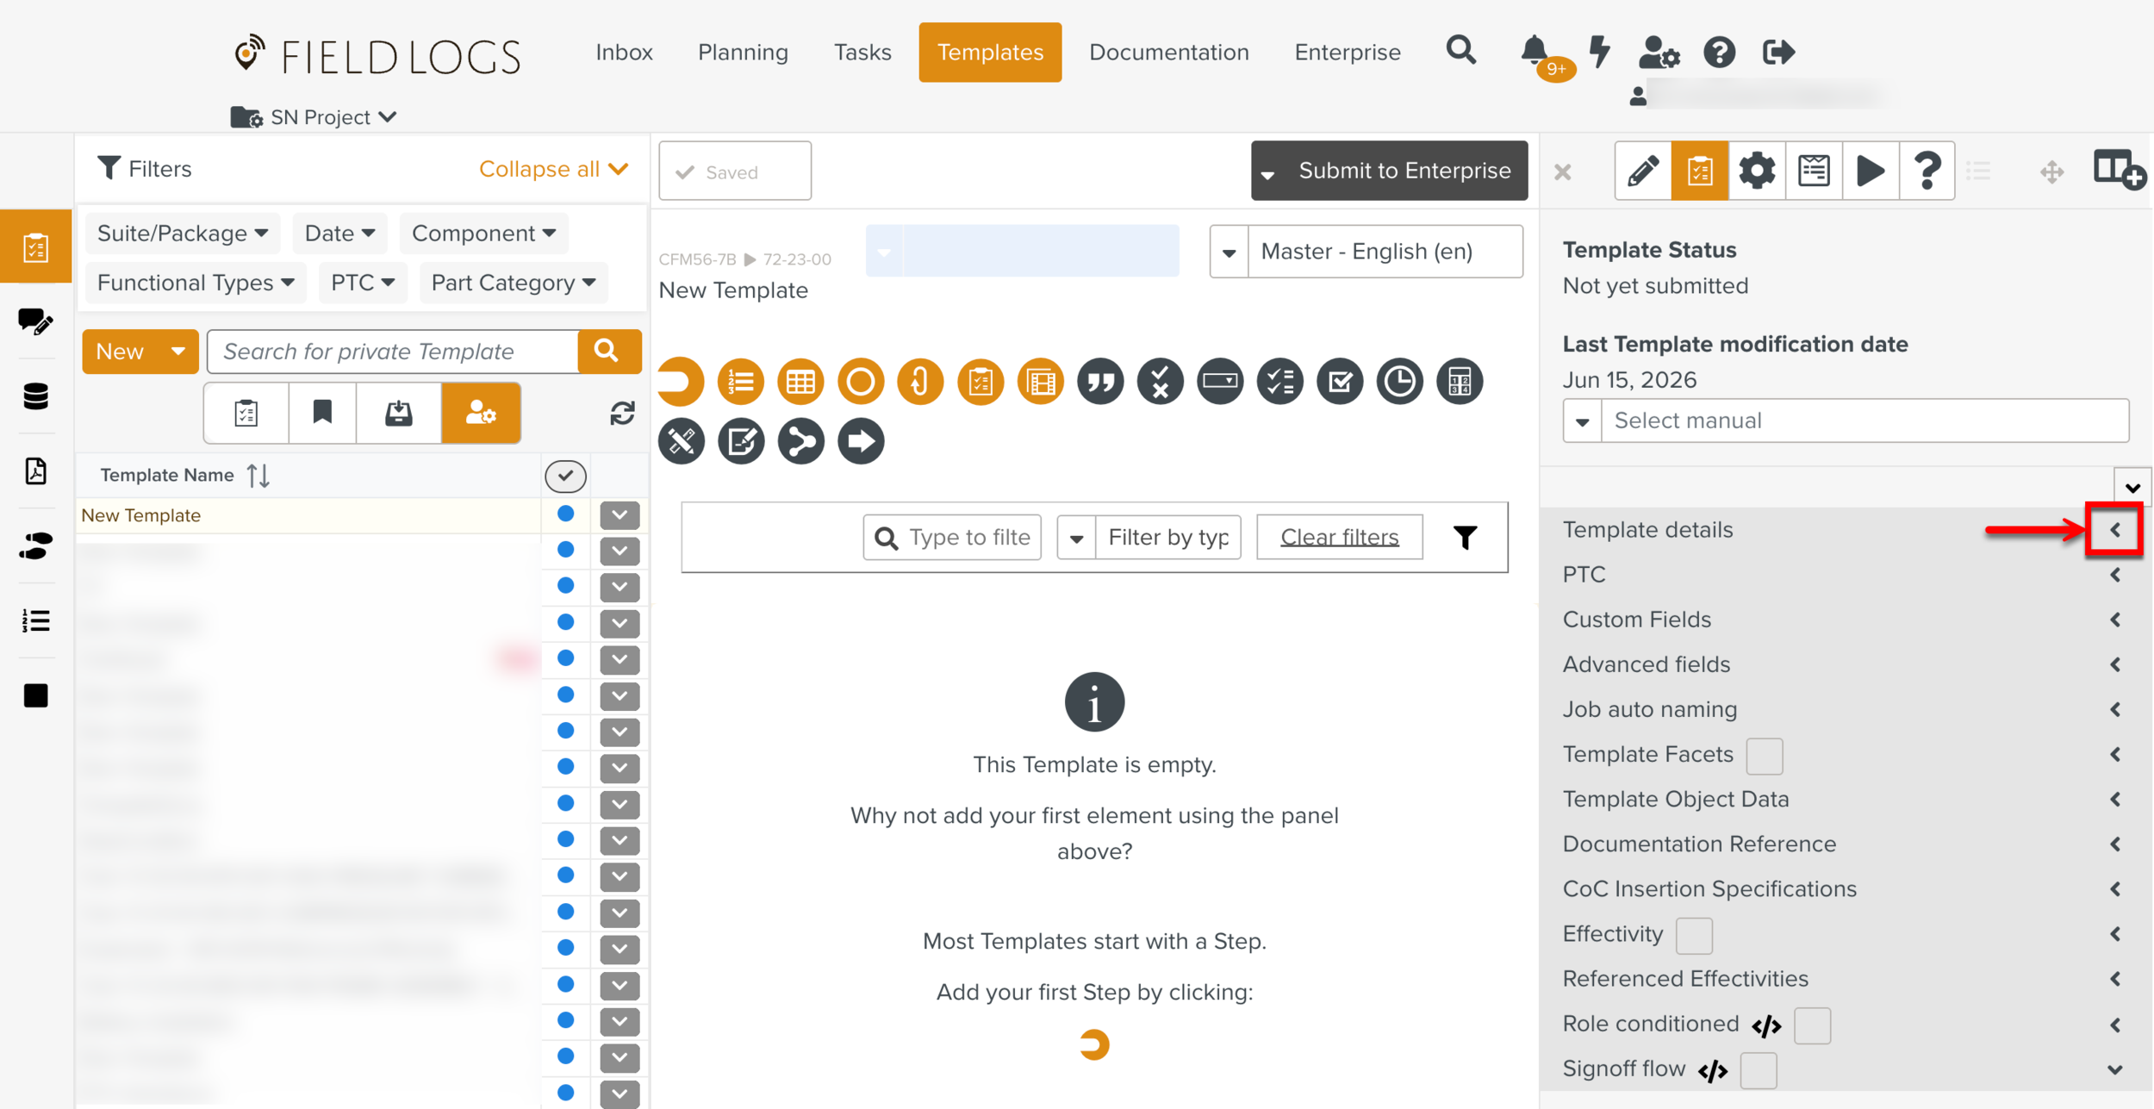Insert the film strip media element
This screenshot has height=1109, width=2154.
tap(1041, 381)
